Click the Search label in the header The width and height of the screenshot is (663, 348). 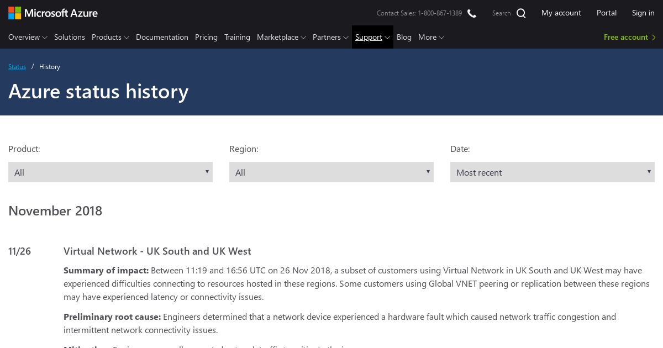502,13
